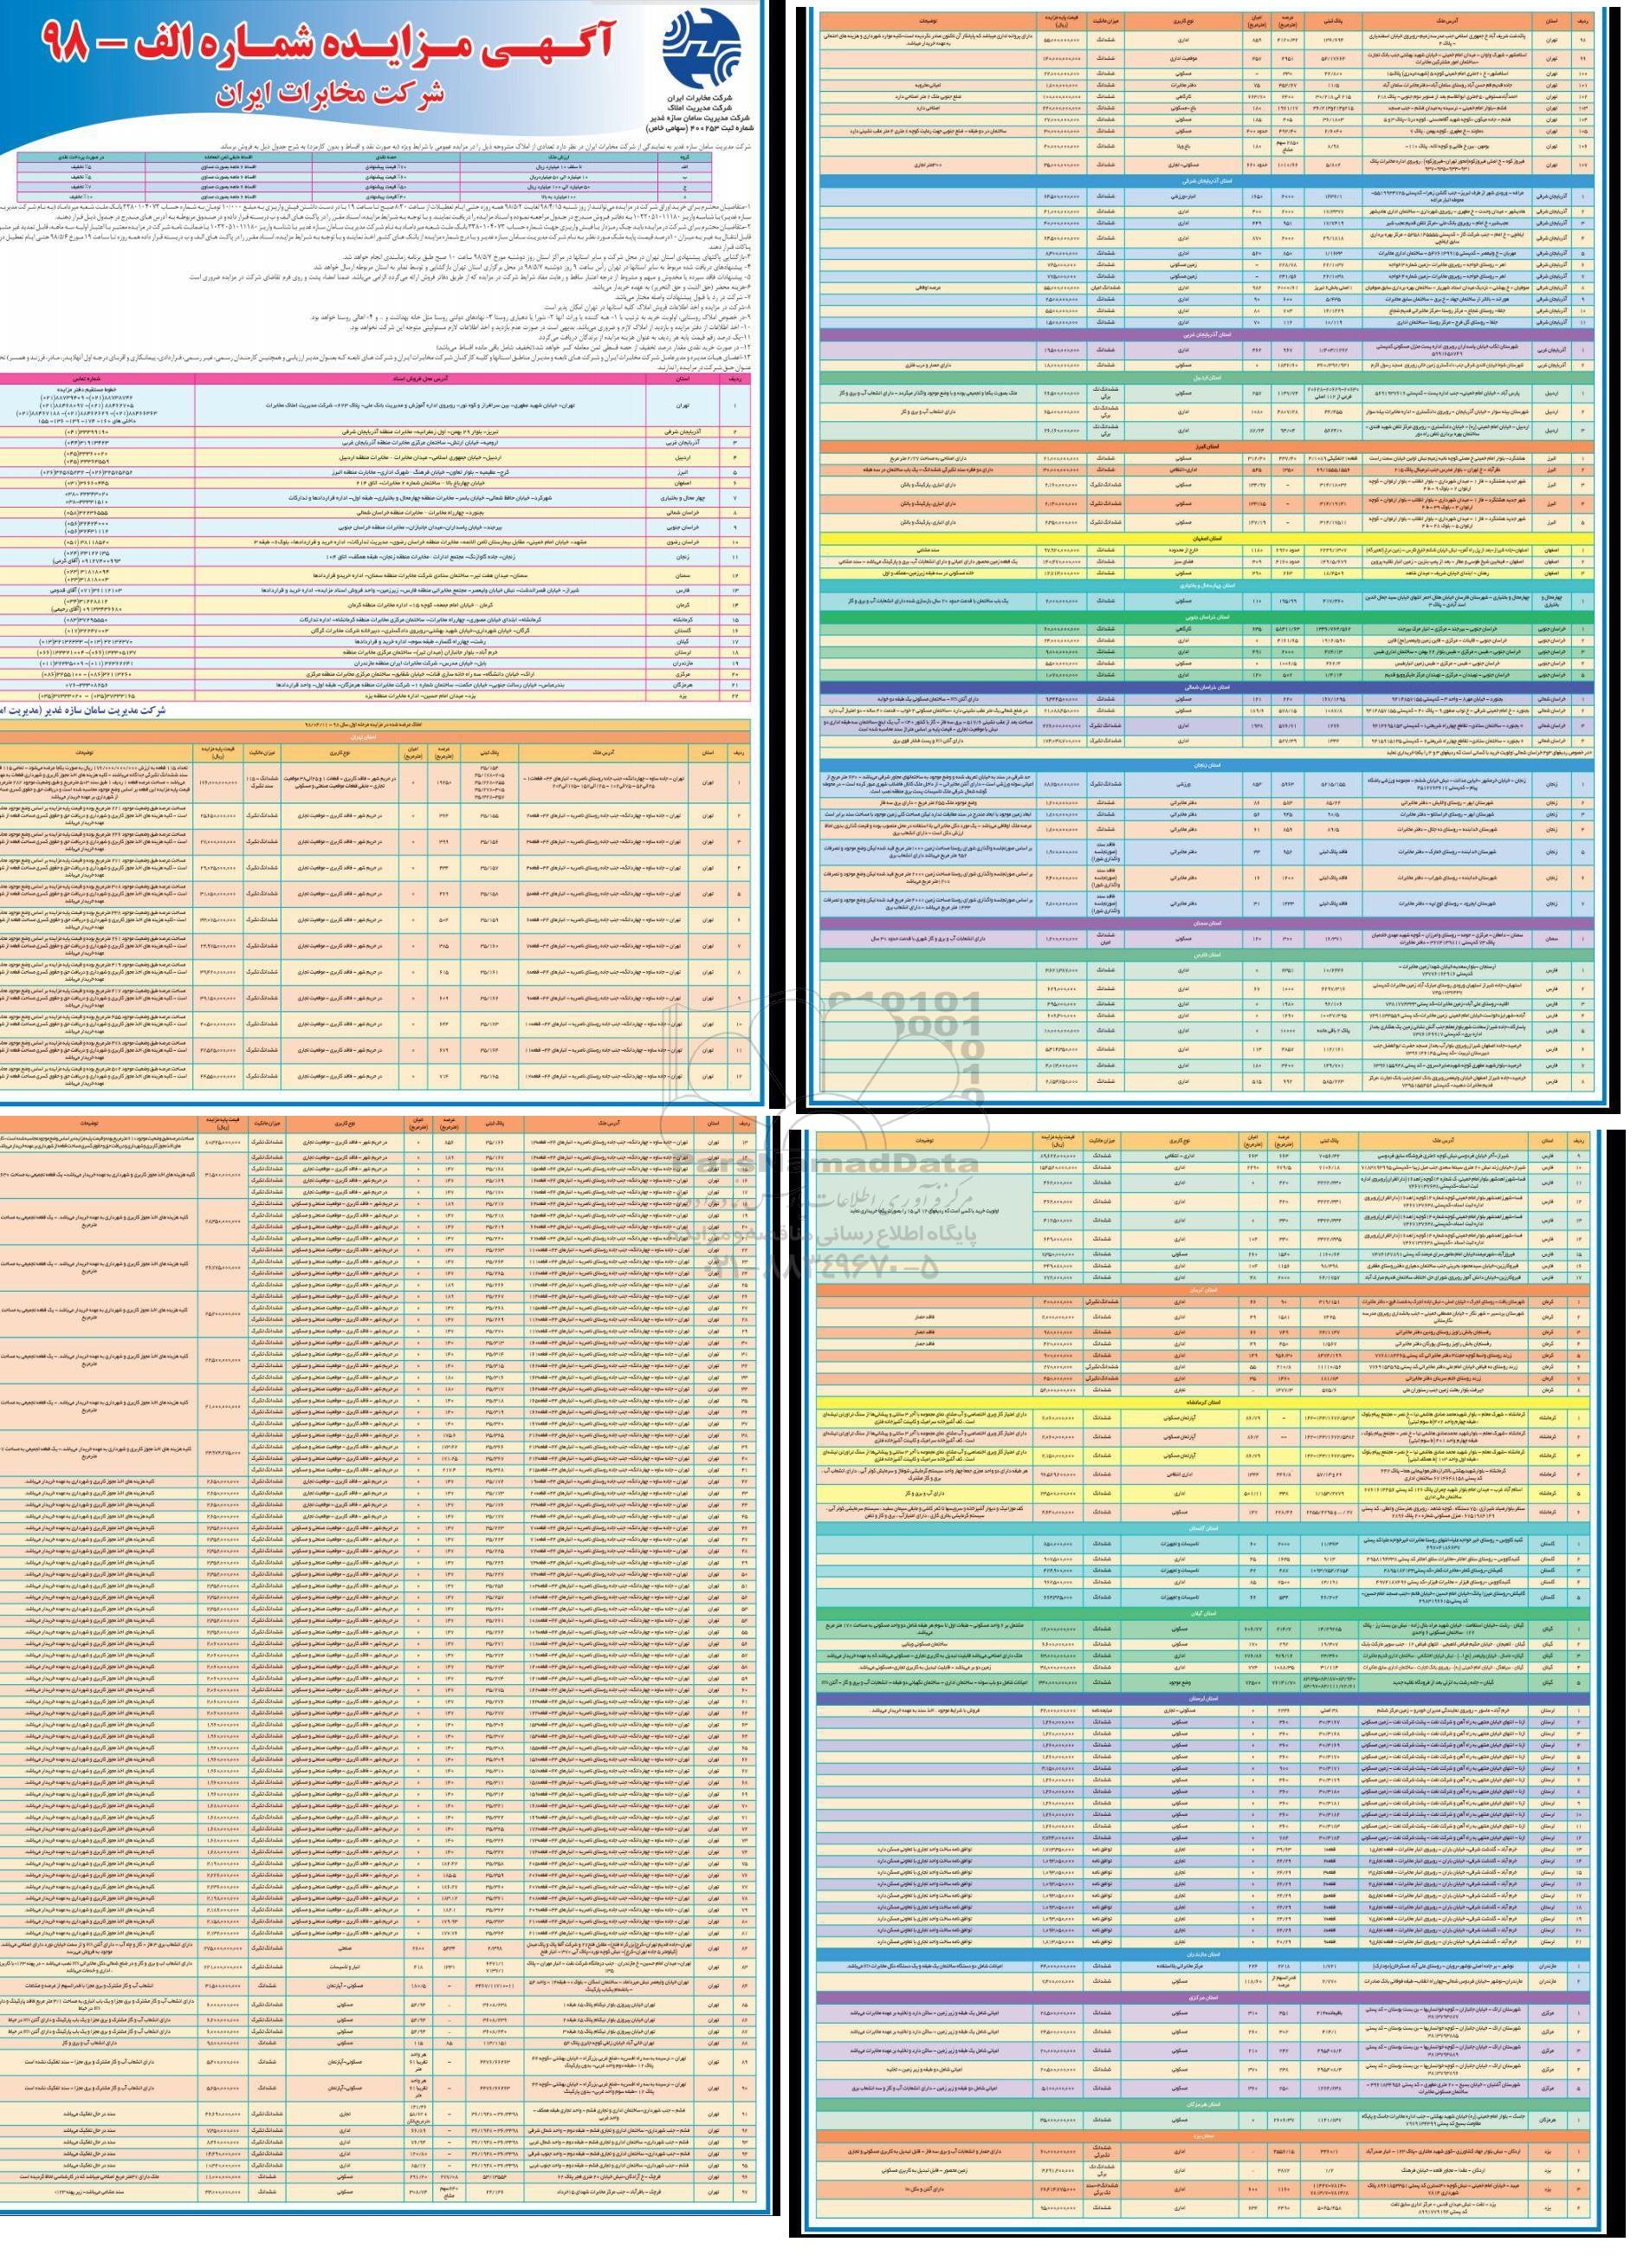
Task: Click the green "استان اردبیل" section band
Action: coord(1208,378)
